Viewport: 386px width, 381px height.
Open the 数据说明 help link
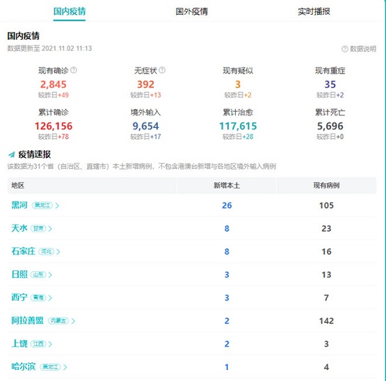[x=359, y=49]
